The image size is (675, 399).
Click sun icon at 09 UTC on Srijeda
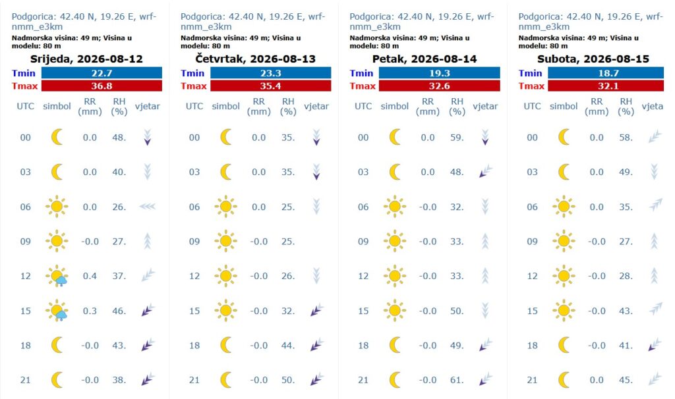57,241
